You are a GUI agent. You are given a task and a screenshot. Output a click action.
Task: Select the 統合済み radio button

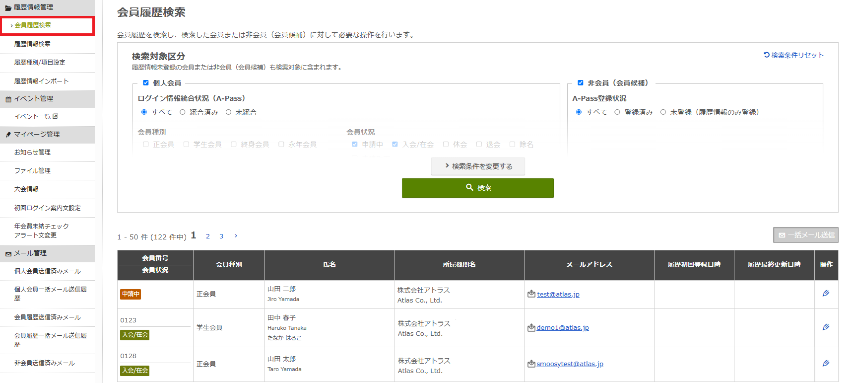point(183,112)
